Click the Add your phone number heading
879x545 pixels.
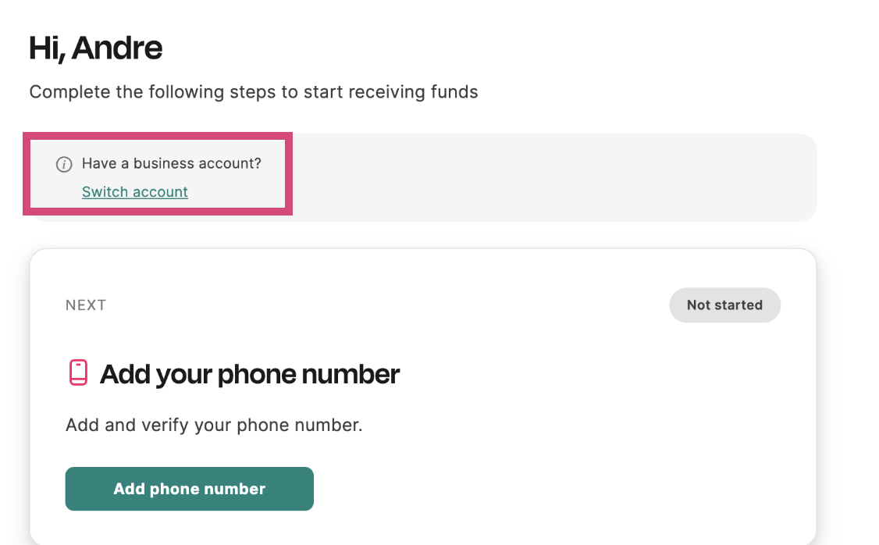pyautogui.click(x=250, y=374)
